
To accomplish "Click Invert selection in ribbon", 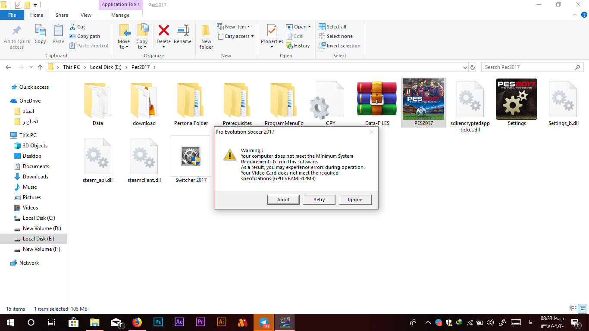I will pos(339,46).
